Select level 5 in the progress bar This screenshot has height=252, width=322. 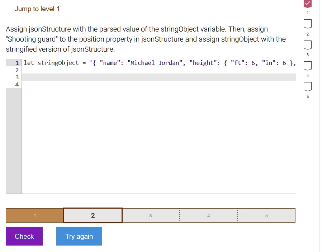pos(266,215)
